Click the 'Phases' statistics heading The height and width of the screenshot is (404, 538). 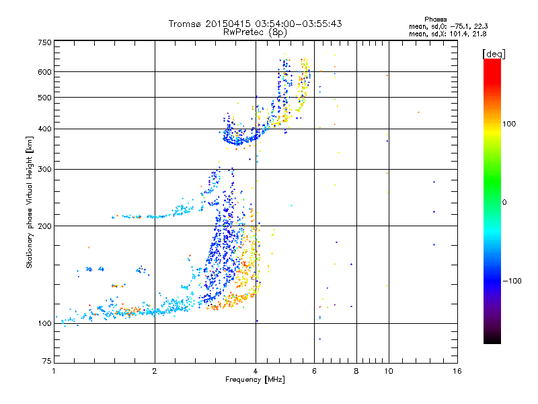pyautogui.click(x=435, y=20)
